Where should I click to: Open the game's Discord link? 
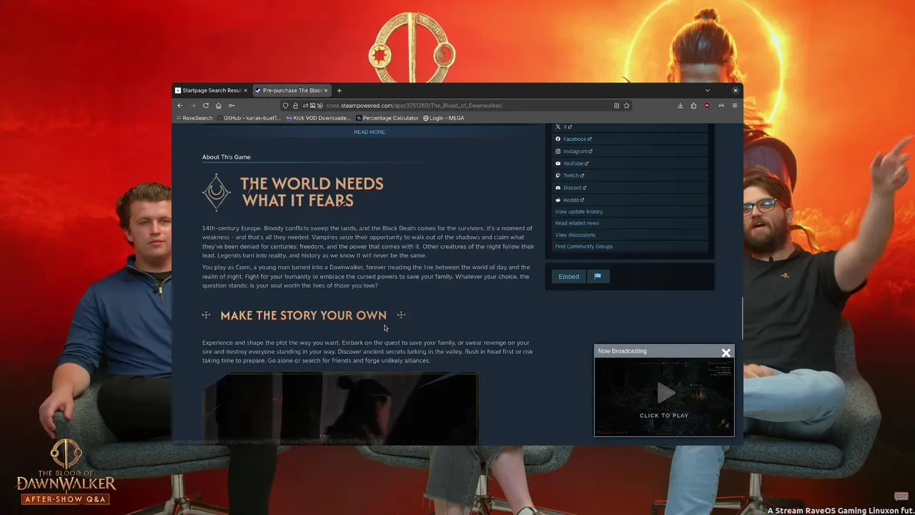click(571, 188)
